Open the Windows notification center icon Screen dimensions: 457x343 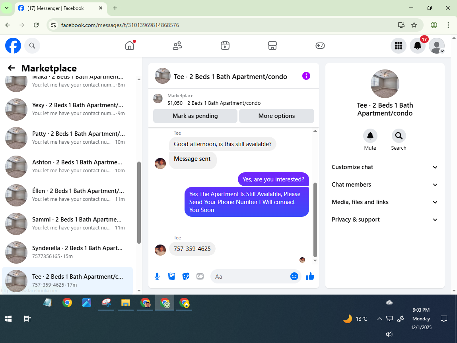(x=443, y=319)
